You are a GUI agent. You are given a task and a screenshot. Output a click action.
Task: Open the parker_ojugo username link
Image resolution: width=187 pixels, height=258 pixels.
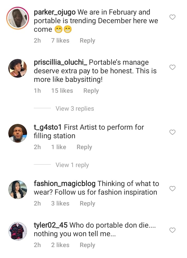[55, 12]
